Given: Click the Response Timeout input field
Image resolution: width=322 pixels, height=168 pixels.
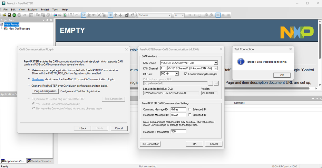Looking at the screenshot, I should [178, 132].
